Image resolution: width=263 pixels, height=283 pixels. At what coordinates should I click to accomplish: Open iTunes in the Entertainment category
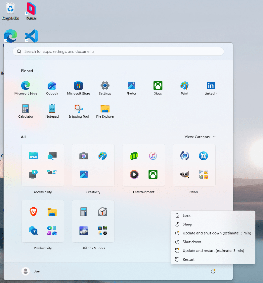point(153,156)
